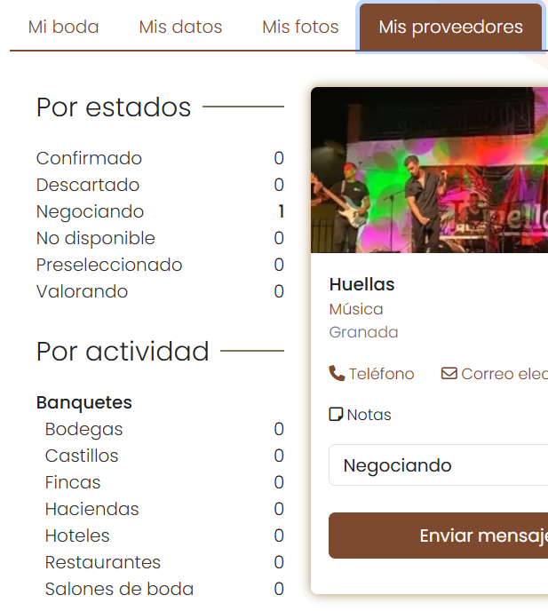The height and width of the screenshot is (611, 548).
Task: Go to Mis fotos tab
Action: tap(300, 27)
